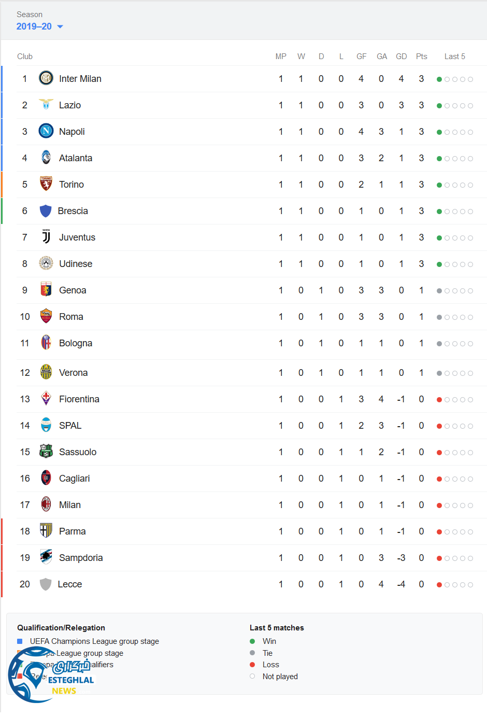Click the Juventus club logo
Image resolution: width=487 pixels, height=717 pixels.
(46, 237)
